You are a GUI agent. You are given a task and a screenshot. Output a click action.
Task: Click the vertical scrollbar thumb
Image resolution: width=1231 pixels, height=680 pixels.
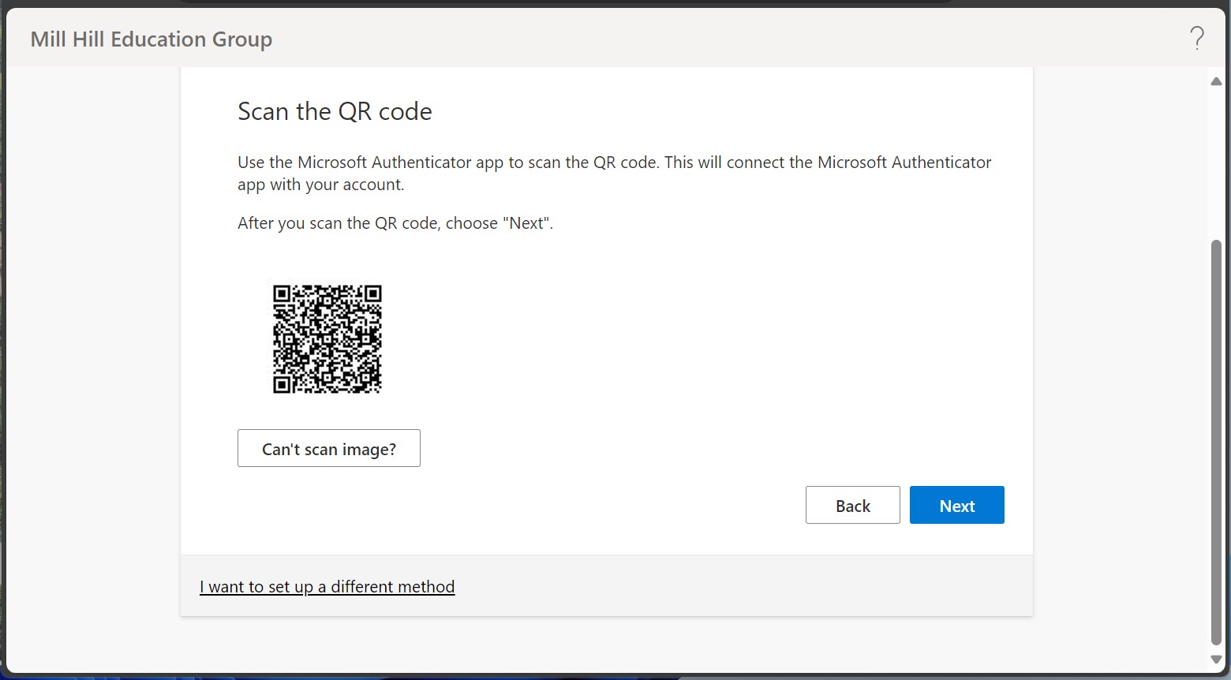[x=1216, y=443]
